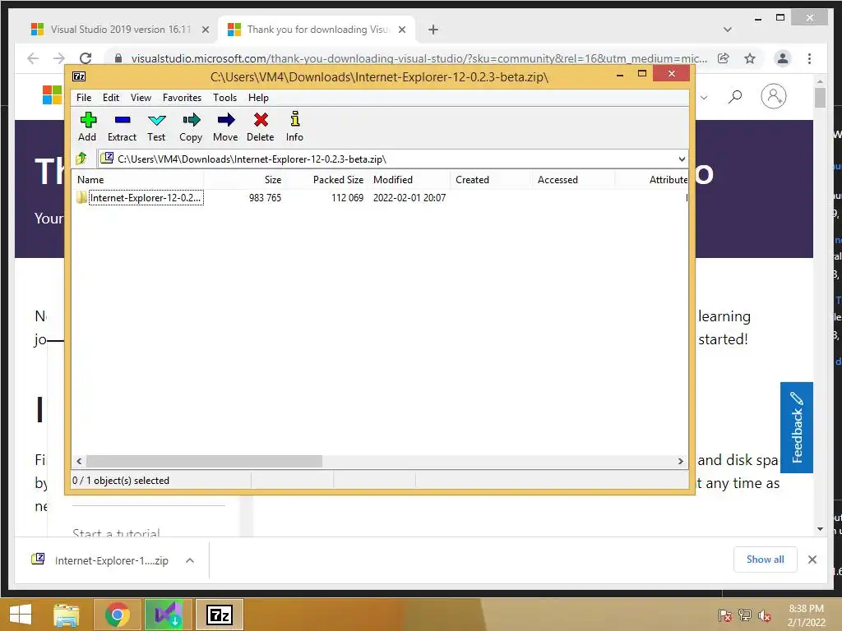Viewport: 842px width, 631px height.
Task: Click Show all downloads
Action: click(766, 560)
